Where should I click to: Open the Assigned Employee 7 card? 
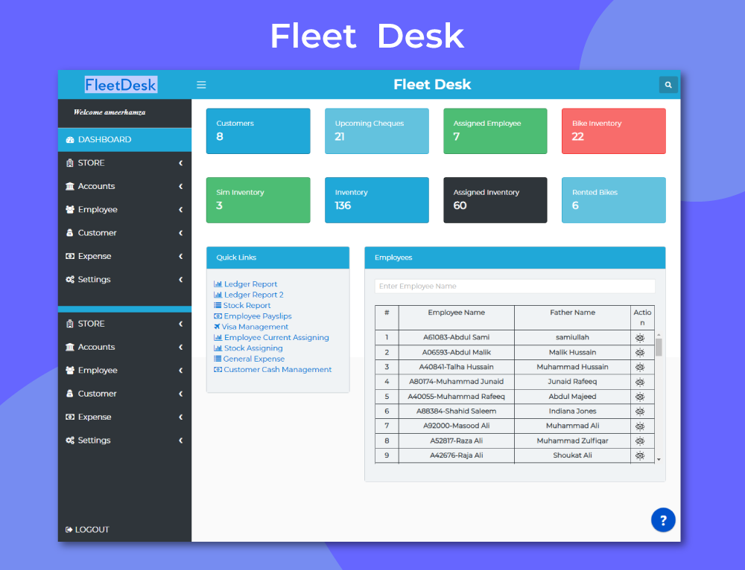495,131
